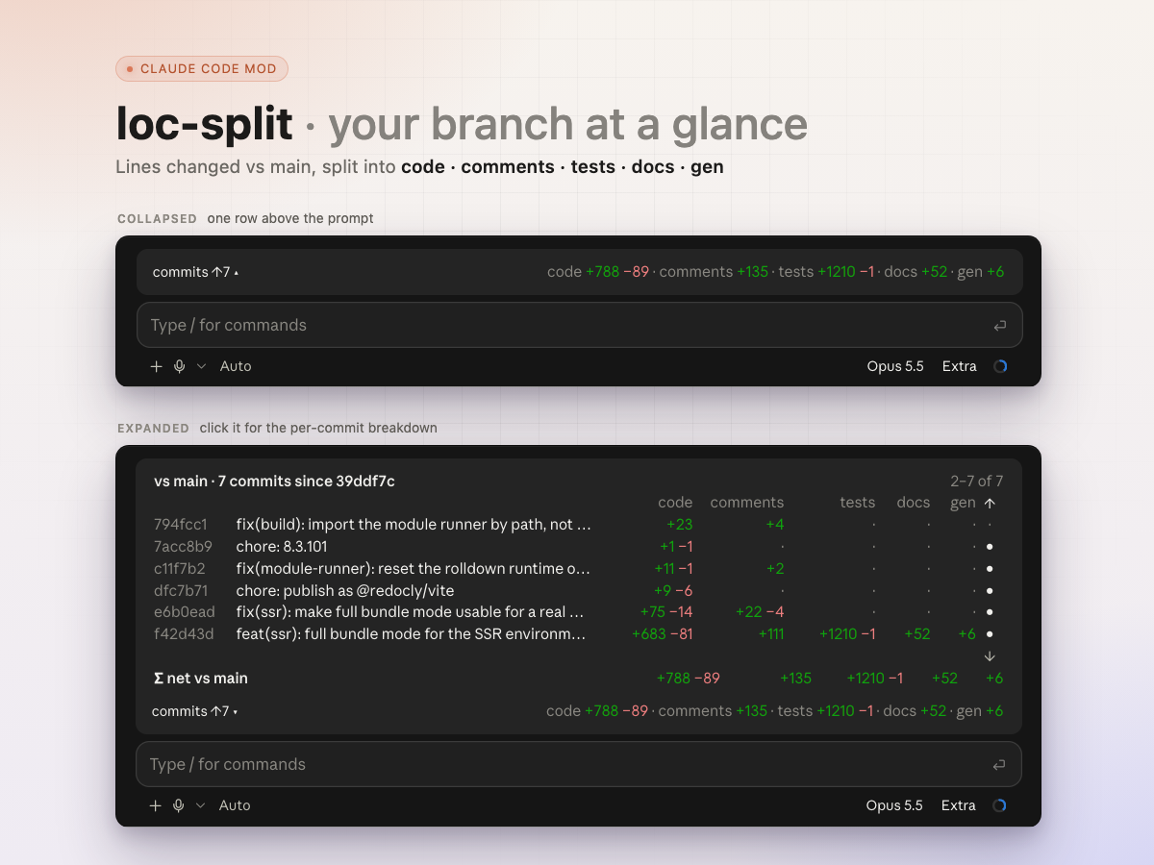Select commit hash f42d43d
Screen dimensions: 1154x865
(x=184, y=634)
